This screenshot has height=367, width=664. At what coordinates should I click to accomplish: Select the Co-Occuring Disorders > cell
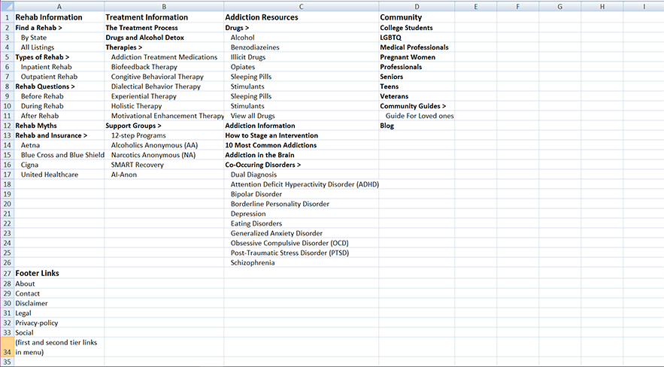[262, 165]
